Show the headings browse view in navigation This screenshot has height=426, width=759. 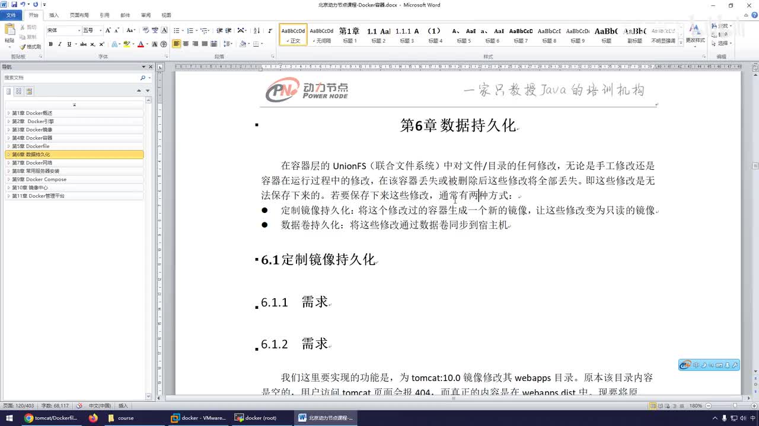(x=8, y=91)
